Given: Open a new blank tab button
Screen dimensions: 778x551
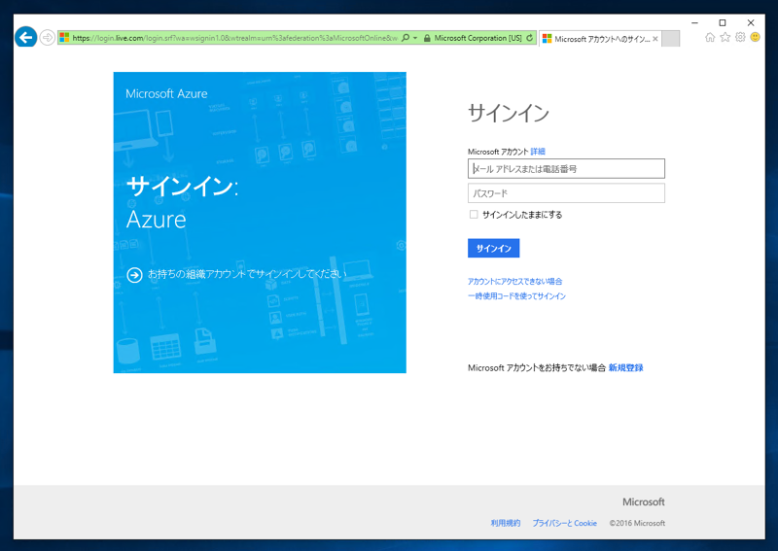Looking at the screenshot, I should (671, 39).
